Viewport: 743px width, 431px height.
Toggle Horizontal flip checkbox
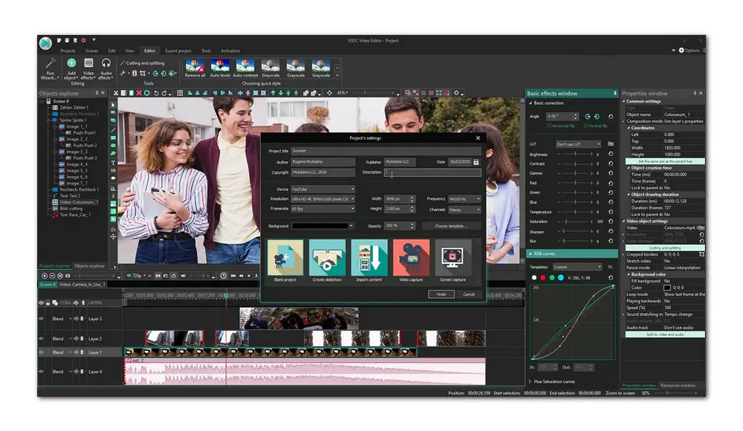tap(549, 126)
